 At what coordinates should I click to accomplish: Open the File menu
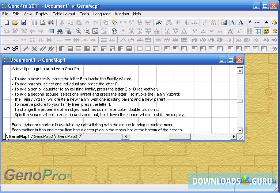pyautogui.click(x=5, y=14)
